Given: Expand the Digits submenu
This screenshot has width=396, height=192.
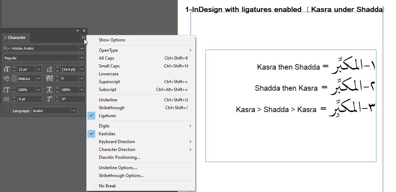Looking at the screenshot, I should pos(141,126).
